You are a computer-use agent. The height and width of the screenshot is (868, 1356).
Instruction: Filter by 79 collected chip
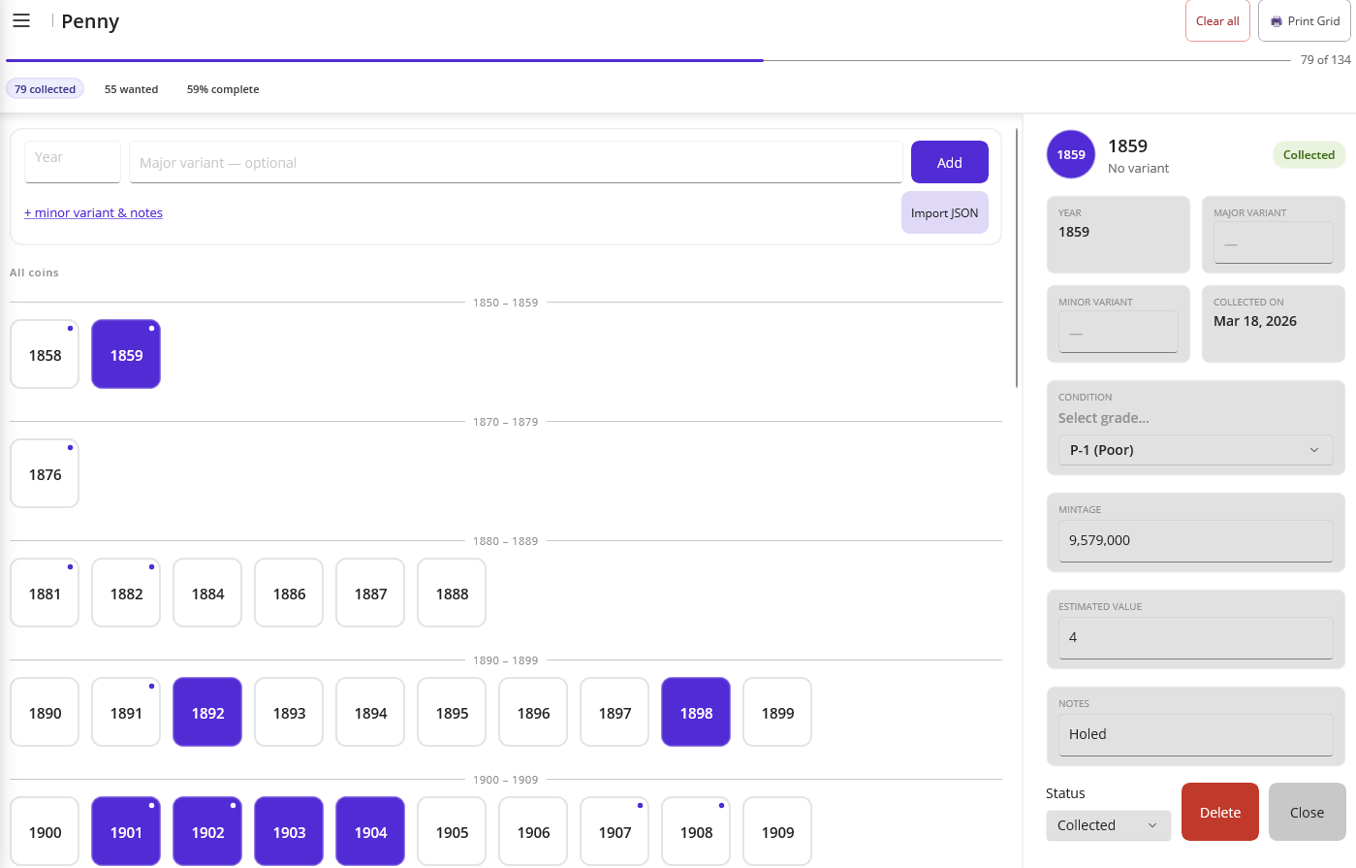coord(45,89)
